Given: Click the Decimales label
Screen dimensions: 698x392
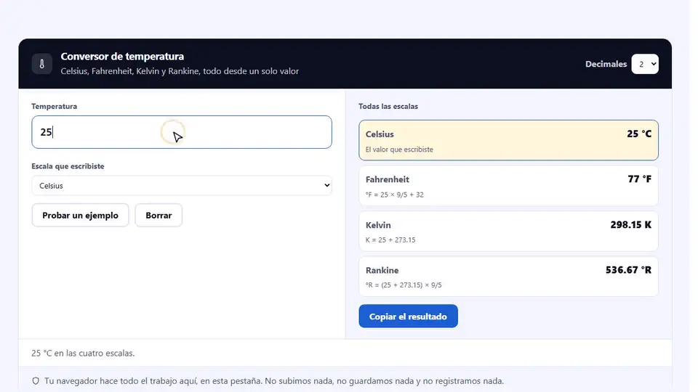Looking at the screenshot, I should 606,64.
